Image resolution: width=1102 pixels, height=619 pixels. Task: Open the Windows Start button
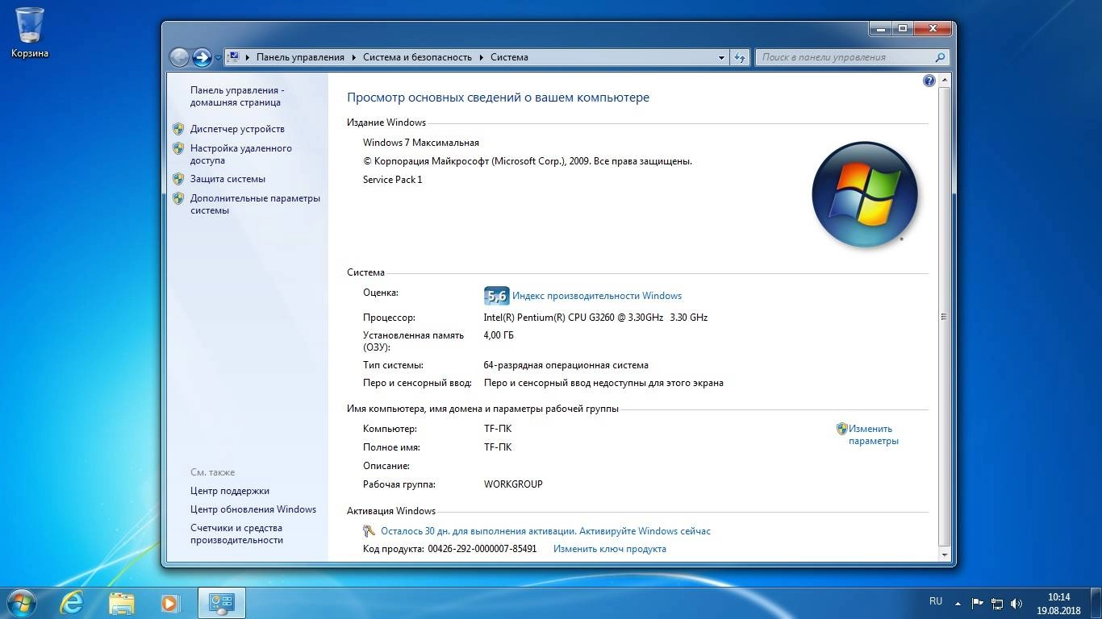20,602
